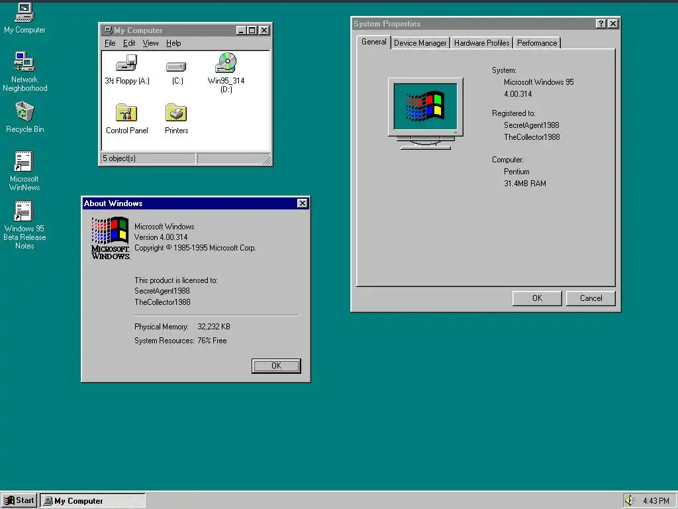Screen dimensions: 678x509
Task: Click Cancel in System Properties dialog
Action: (591, 298)
